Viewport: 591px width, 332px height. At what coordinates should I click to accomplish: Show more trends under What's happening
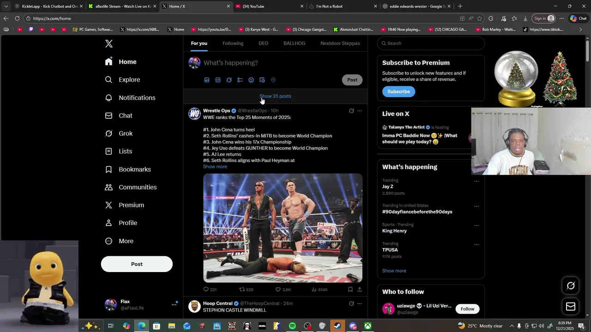pyautogui.click(x=394, y=271)
